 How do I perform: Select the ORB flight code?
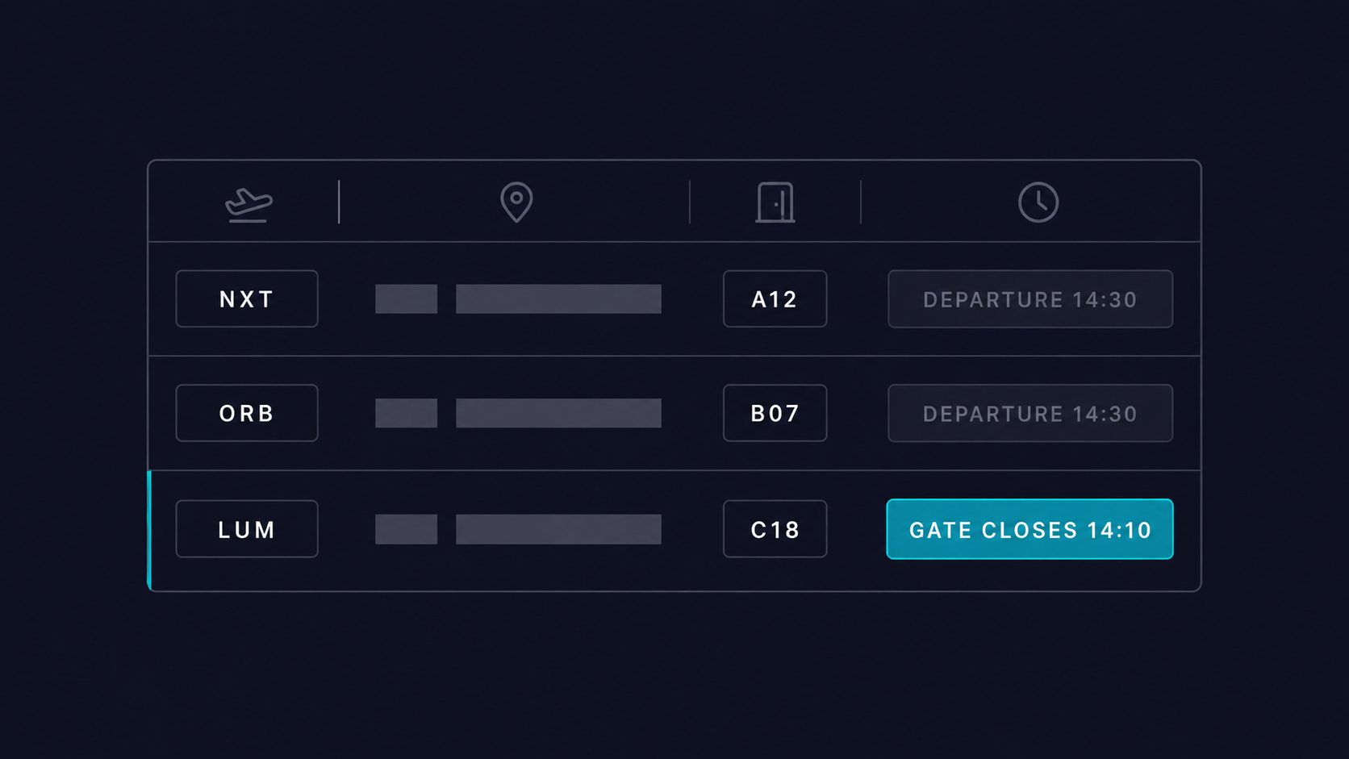point(247,413)
